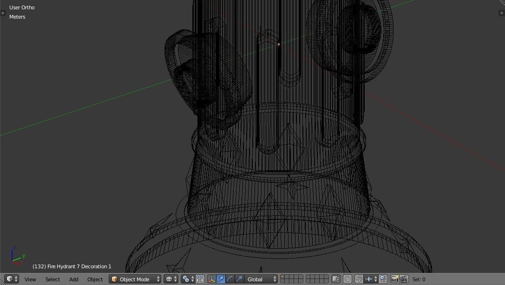This screenshot has height=285, width=505.
Task: Open the viewport shading dropdown
Action: point(171,279)
